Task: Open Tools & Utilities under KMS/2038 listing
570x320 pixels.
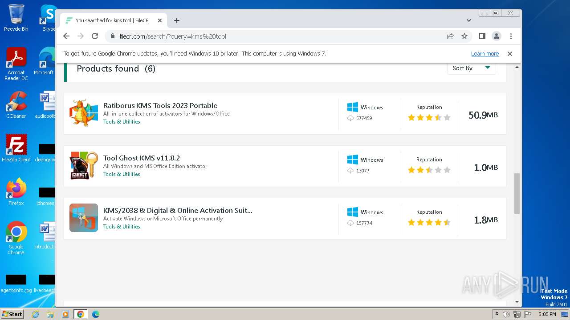Action: 122,227
